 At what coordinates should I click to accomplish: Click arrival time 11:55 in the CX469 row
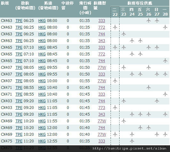(52, 121)
